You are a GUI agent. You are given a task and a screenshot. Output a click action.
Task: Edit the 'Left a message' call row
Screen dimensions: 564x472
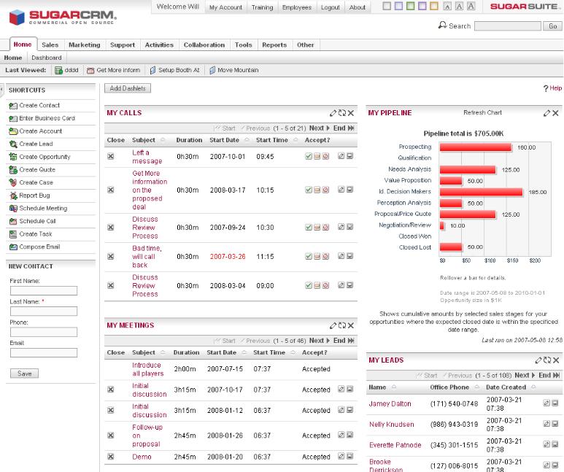[x=341, y=156]
